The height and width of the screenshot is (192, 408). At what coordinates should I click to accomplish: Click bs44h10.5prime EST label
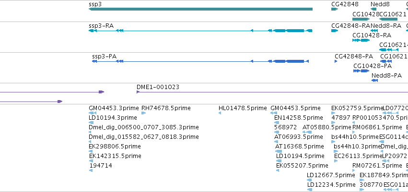pos(355,137)
